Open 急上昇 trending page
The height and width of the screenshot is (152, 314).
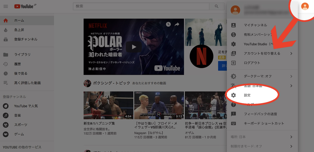click(27, 30)
